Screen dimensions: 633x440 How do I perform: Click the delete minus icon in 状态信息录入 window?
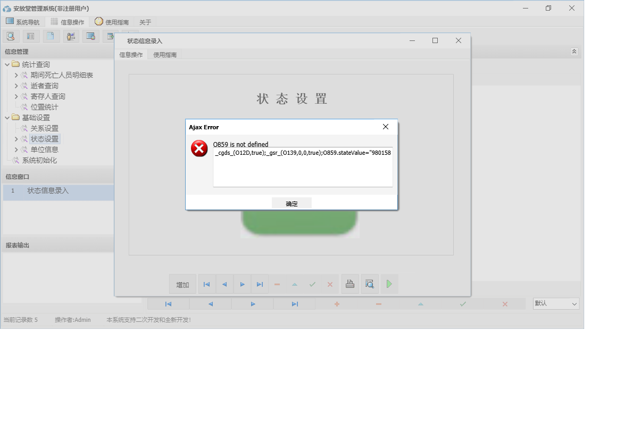(x=277, y=284)
